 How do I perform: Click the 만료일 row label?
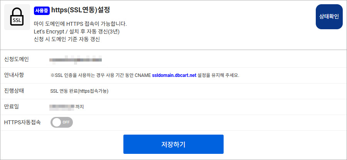(x=11, y=107)
